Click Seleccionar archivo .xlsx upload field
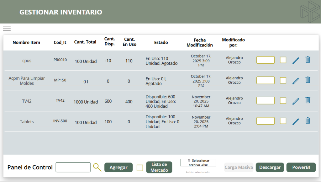The image size is (321, 182). (198, 163)
